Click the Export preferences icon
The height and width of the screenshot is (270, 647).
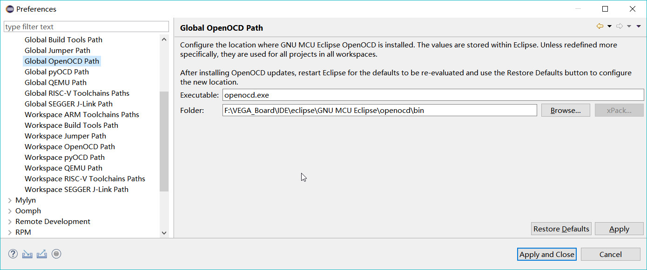click(x=42, y=254)
